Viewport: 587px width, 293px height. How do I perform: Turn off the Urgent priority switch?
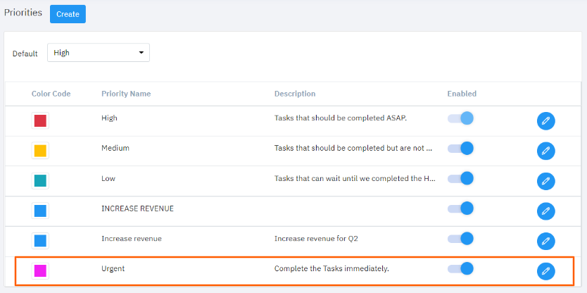pos(461,268)
